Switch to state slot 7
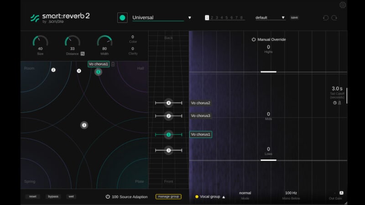The width and height of the screenshot is (365, 205). (236, 18)
